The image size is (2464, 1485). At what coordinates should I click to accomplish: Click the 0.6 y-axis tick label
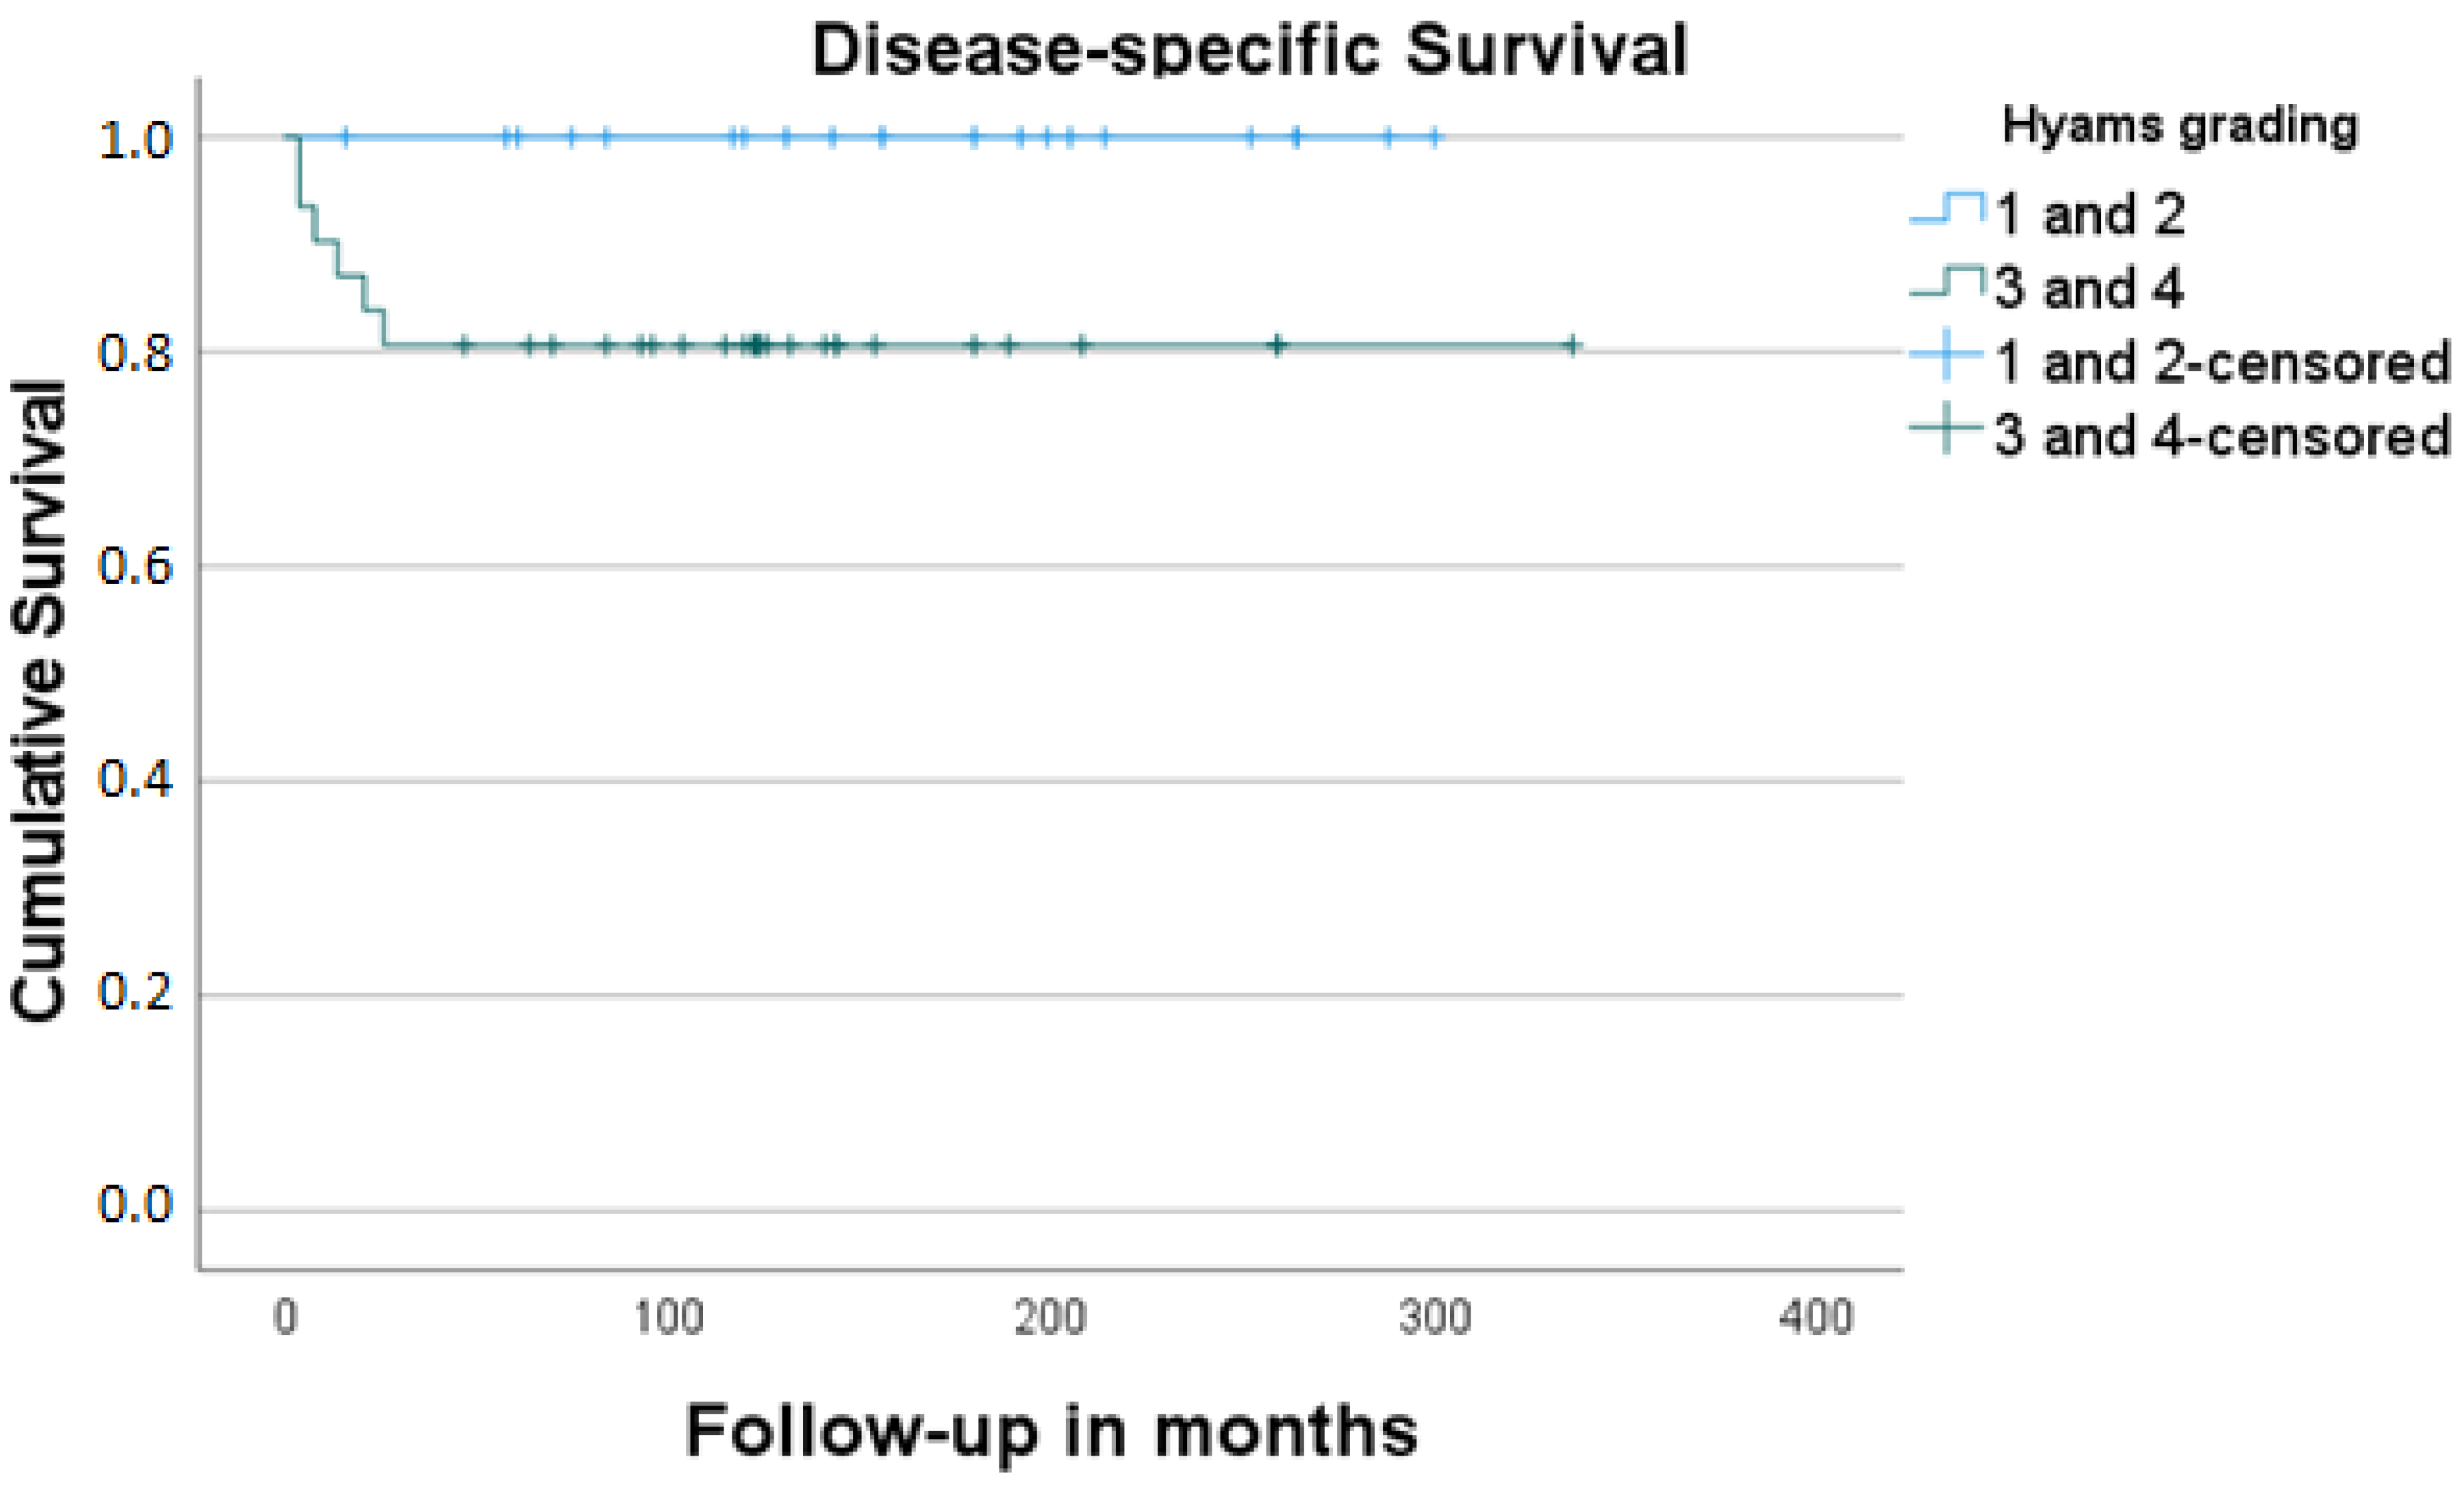coord(136,567)
